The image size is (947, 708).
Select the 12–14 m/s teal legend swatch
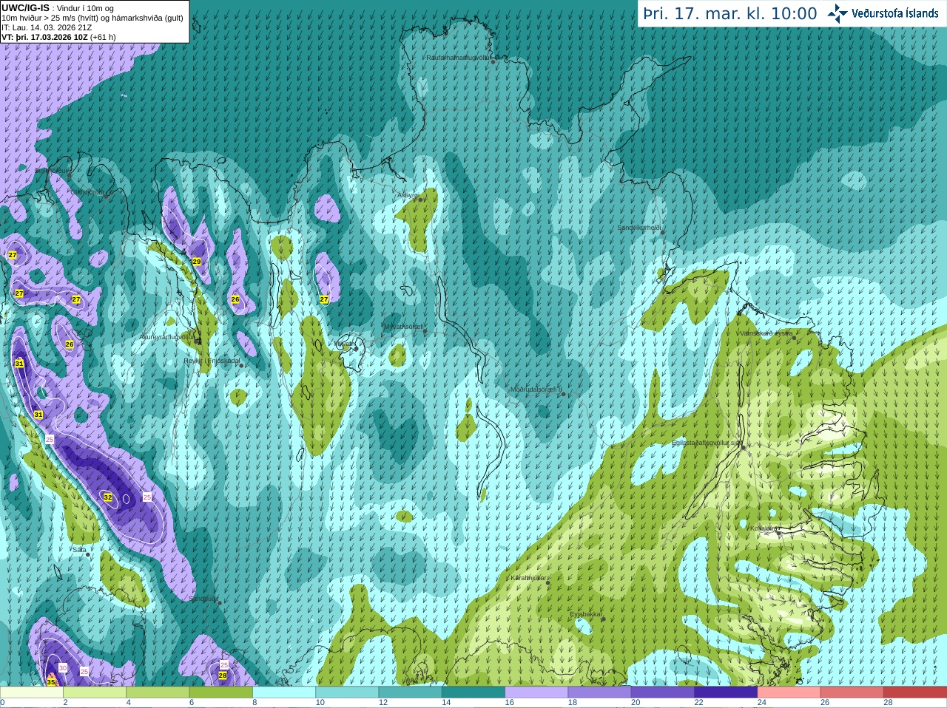[x=411, y=692]
